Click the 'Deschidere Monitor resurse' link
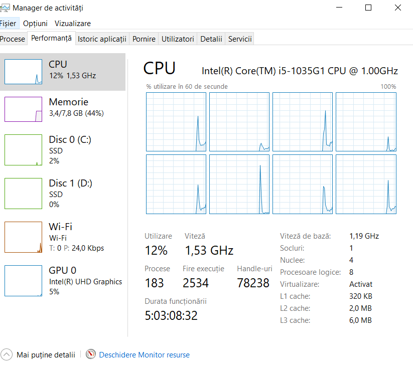Image resolution: width=413 pixels, height=367 pixels. coord(145,355)
